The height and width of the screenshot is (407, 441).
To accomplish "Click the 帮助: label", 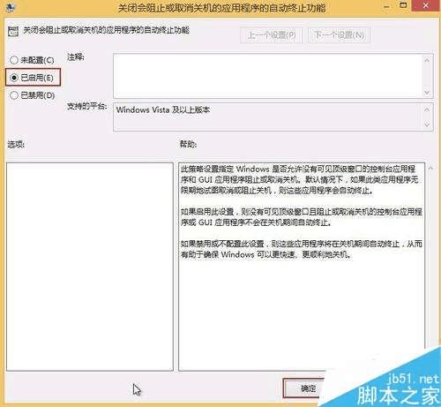I will 188,144.
